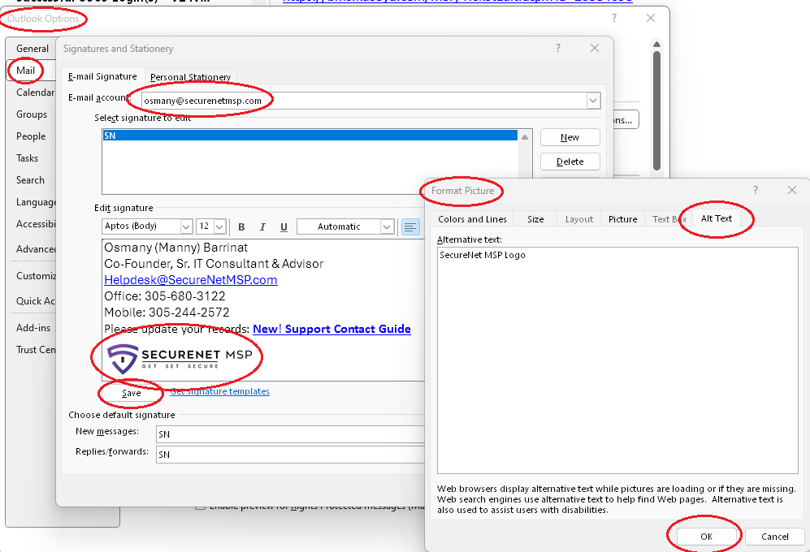
Task: Open the font size 12 dropdown
Action: 219,226
